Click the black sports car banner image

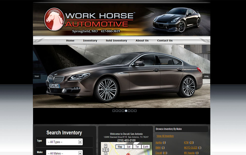point(176,20)
